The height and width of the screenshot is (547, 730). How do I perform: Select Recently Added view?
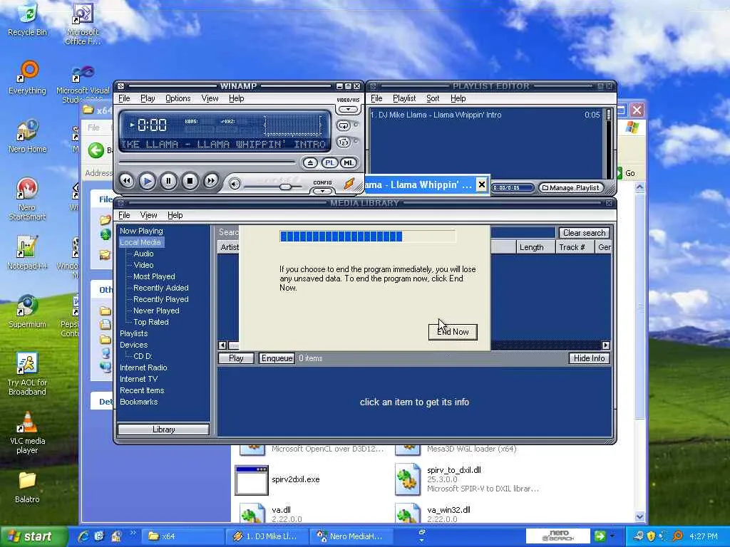[160, 288]
